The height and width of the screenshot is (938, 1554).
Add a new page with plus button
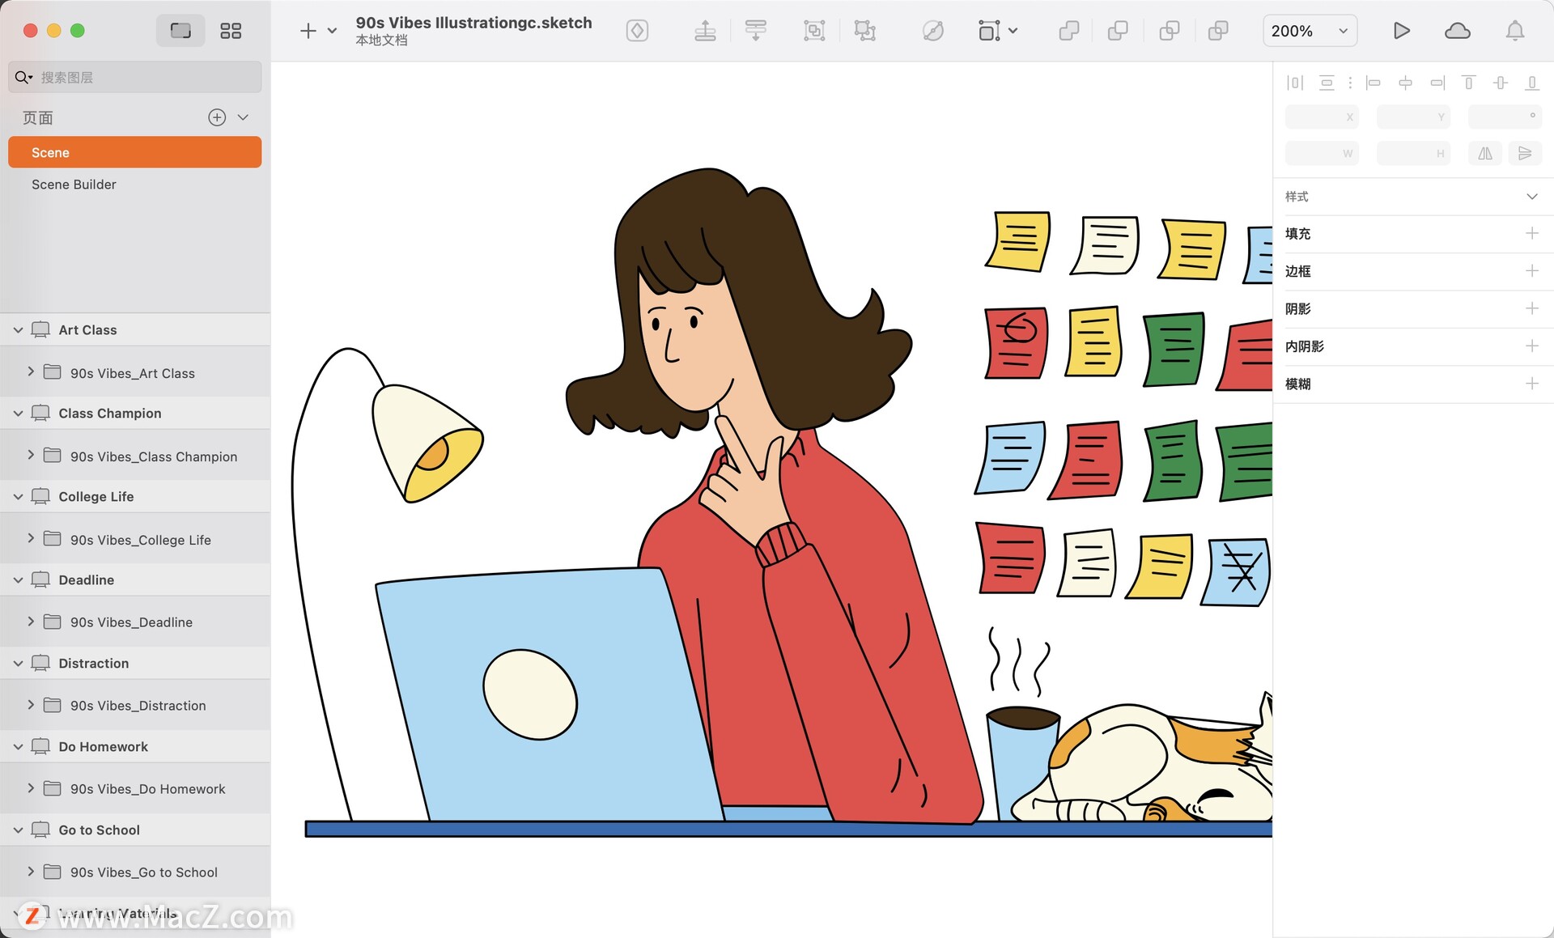[x=217, y=117]
